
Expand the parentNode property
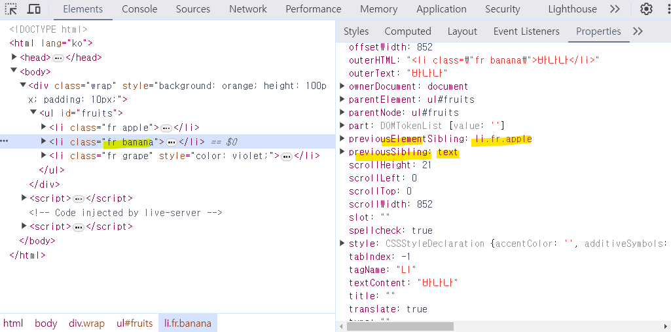(342, 112)
